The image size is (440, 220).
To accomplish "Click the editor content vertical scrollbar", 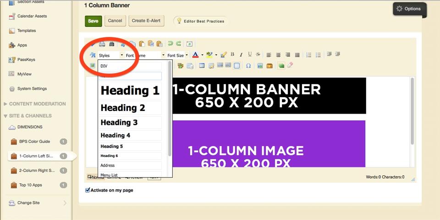I will [412, 112].
